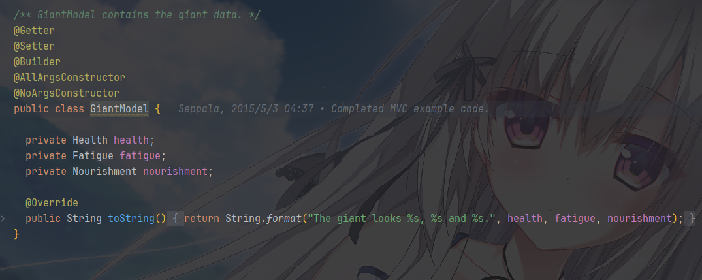Click the collapsed opening brace after toString()
Image resolution: width=702 pixels, height=280 pixels.
[175, 219]
